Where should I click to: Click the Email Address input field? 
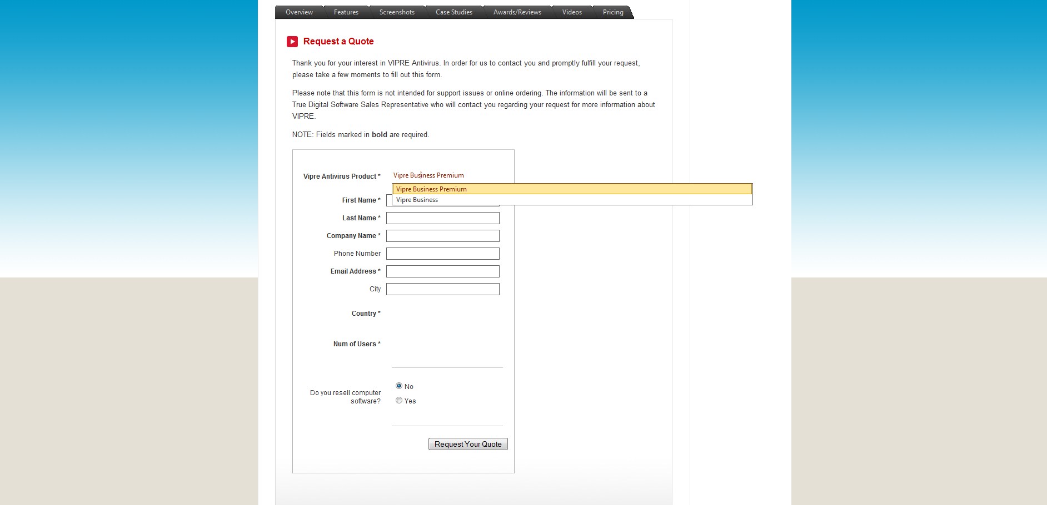click(x=443, y=271)
